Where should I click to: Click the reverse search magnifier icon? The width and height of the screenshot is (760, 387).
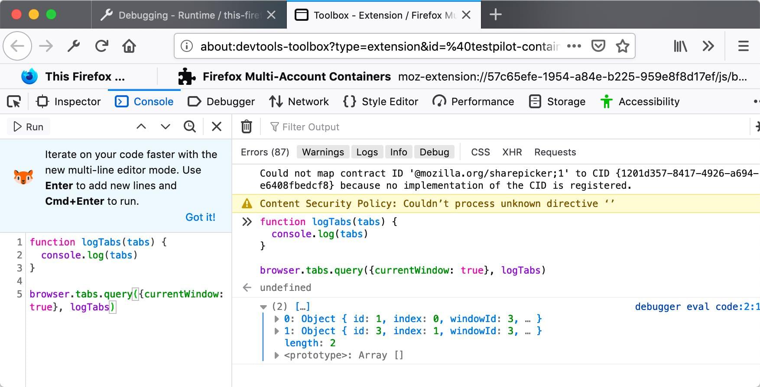190,126
